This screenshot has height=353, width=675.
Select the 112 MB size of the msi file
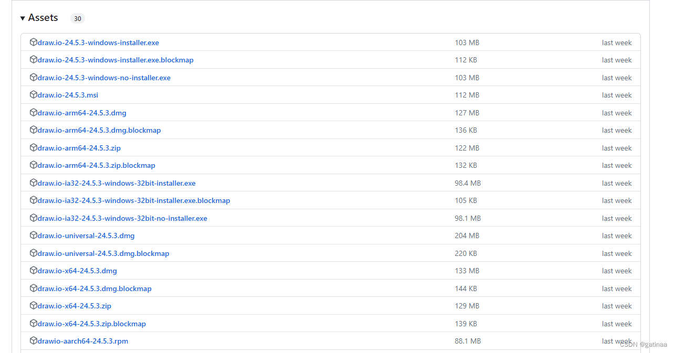click(x=467, y=95)
